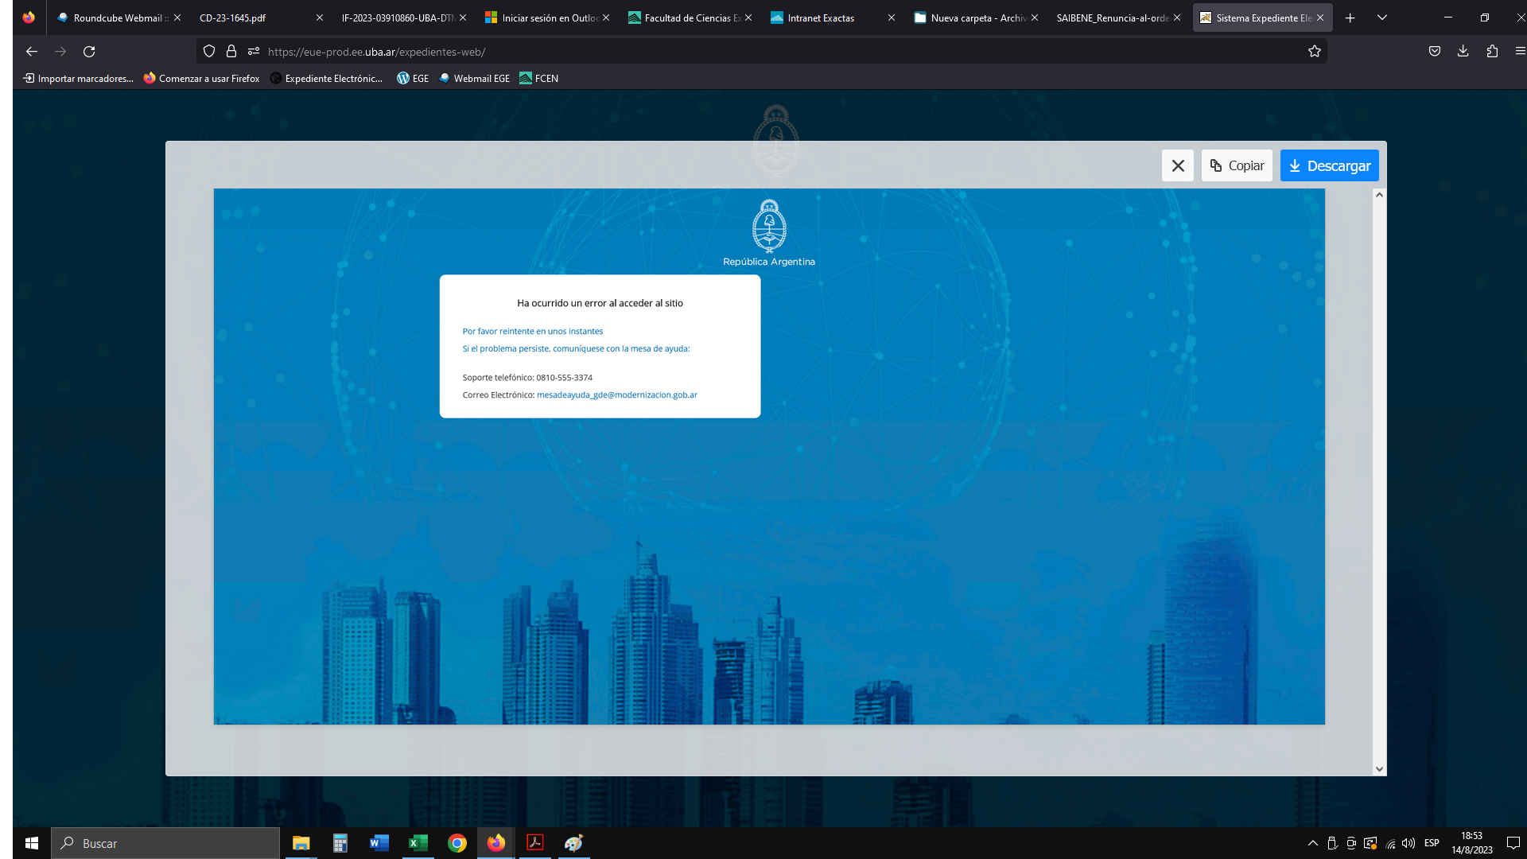The height and width of the screenshot is (859, 1527).
Task: Reload the current page
Action: click(89, 51)
